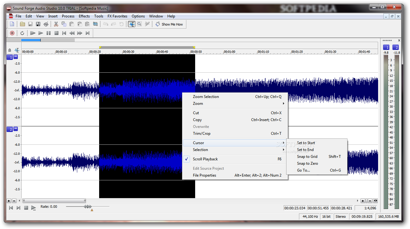Screen dimensions: 410x229
Task: Click the Play button in the transport bar
Action: click(41, 33)
